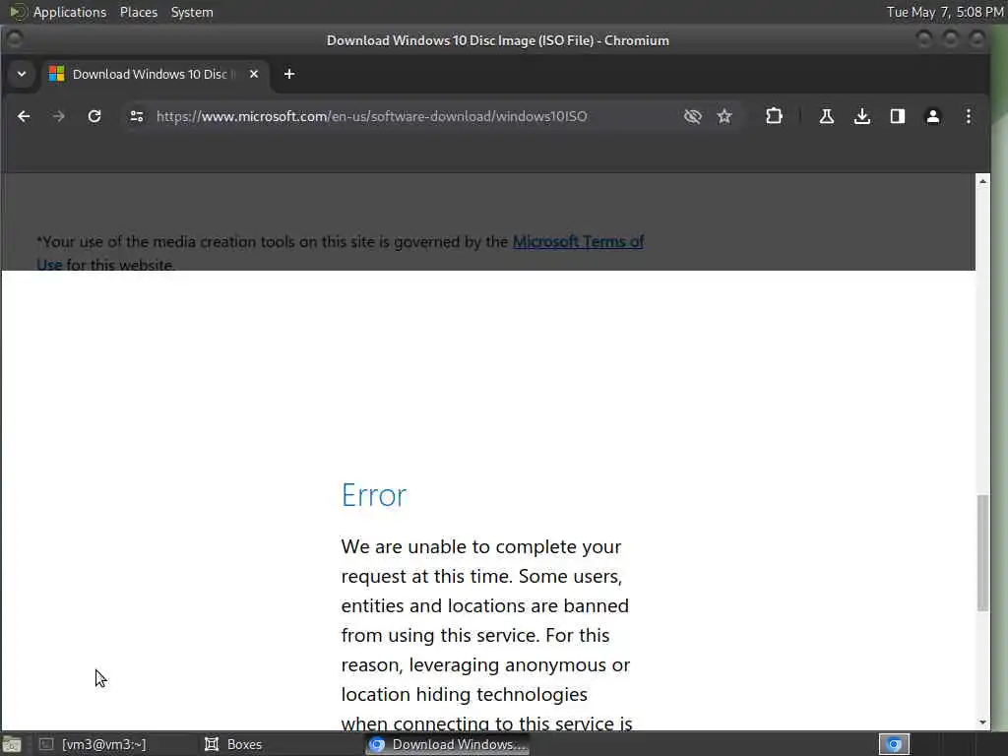Open the Extensions puzzle icon
The image size is (1008, 756).
point(774,116)
